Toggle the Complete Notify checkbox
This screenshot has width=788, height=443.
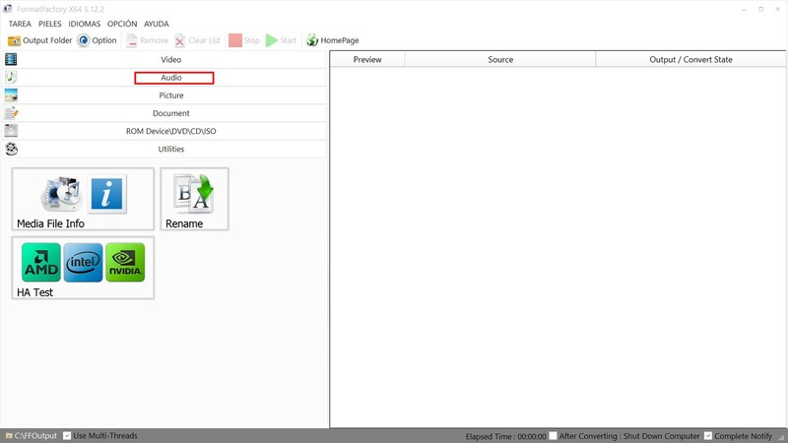click(708, 435)
